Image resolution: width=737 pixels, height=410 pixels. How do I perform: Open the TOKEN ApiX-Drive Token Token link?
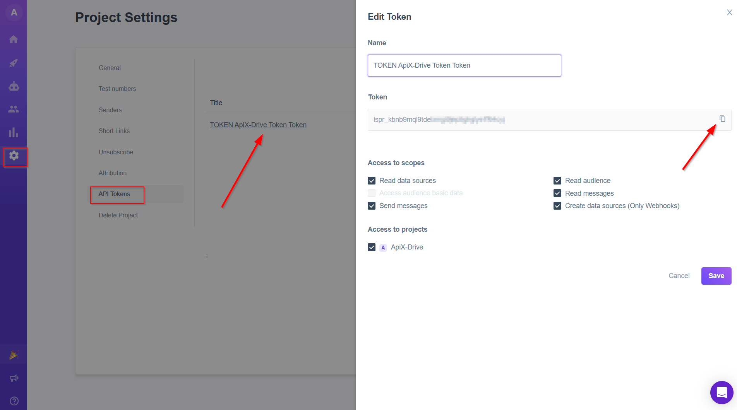pyautogui.click(x=258, y=125)
